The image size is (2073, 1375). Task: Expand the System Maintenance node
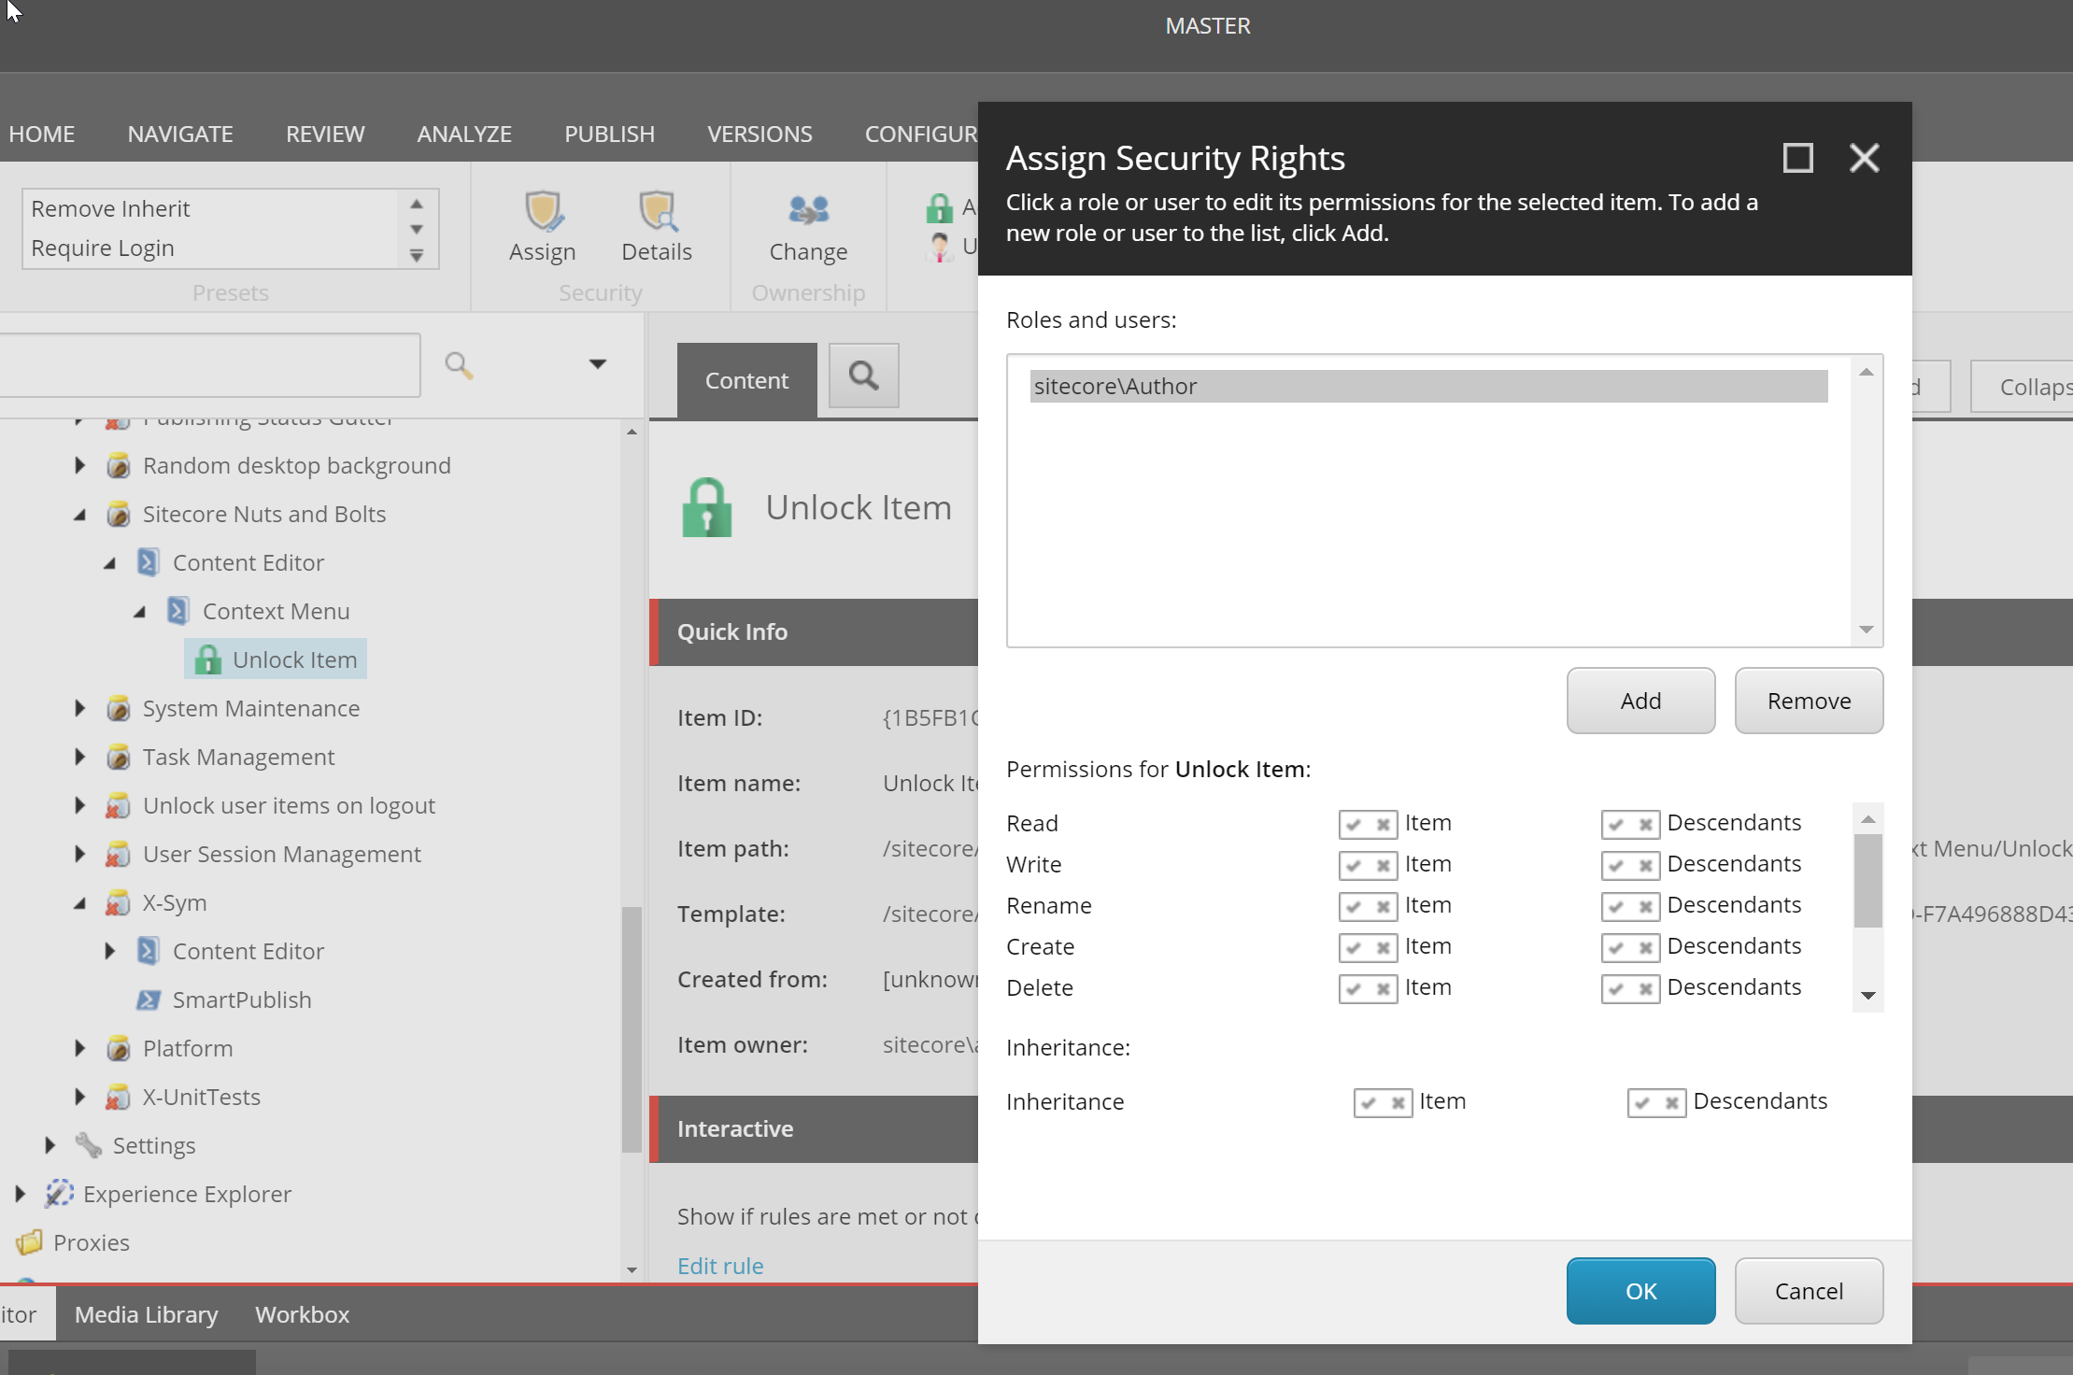coord(80,708)
